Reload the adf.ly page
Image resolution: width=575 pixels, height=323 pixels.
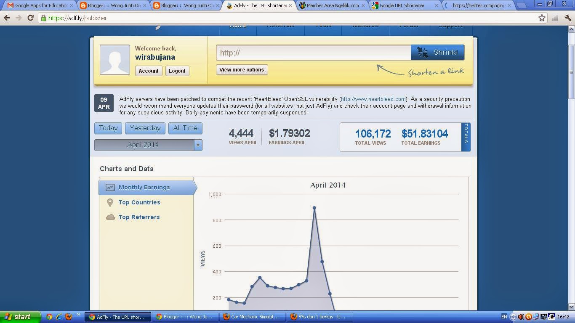(x=30, y=18)
